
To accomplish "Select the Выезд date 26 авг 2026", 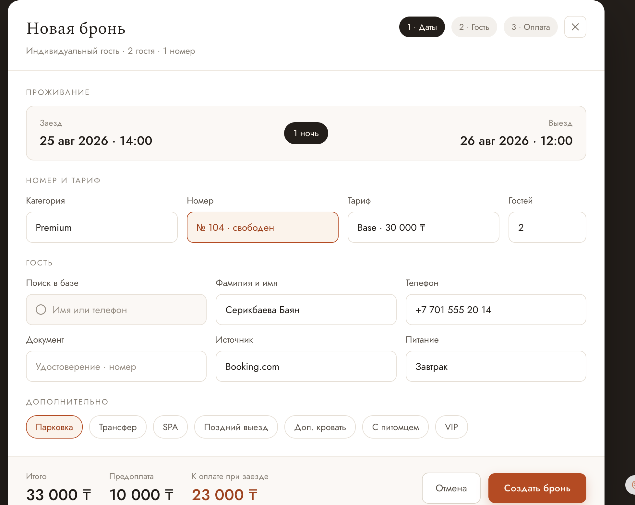I will (516, 141).
